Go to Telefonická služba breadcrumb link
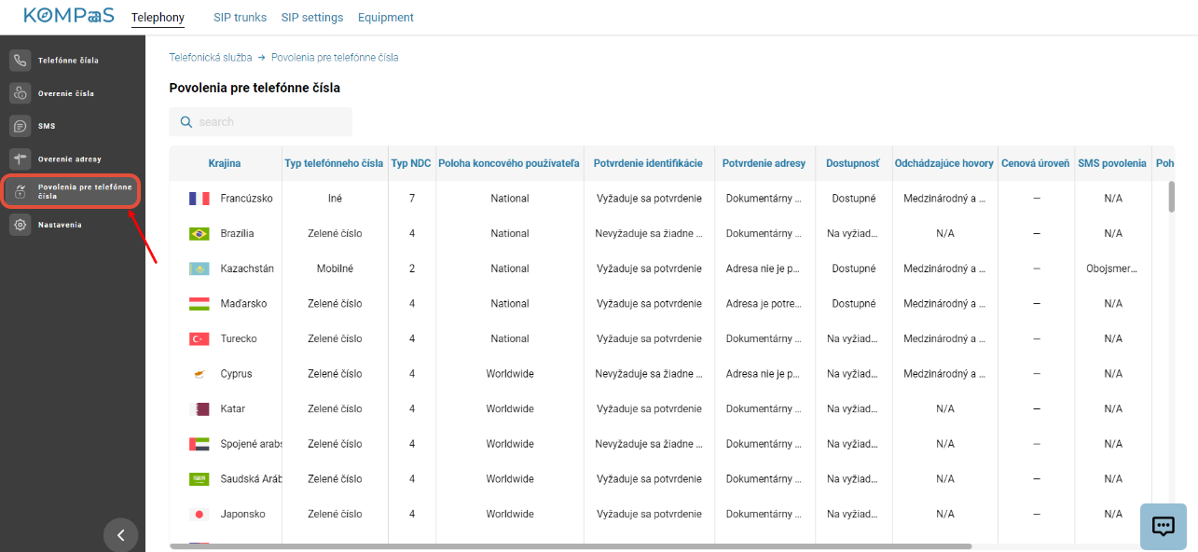1198x552 pixels. (211, 58)
